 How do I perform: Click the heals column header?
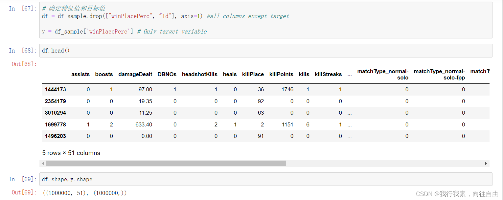[230, 74]
